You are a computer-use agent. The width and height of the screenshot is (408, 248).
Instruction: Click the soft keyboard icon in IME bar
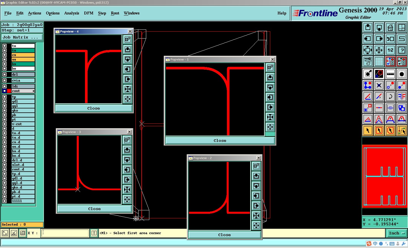click(x=392, y=244)
